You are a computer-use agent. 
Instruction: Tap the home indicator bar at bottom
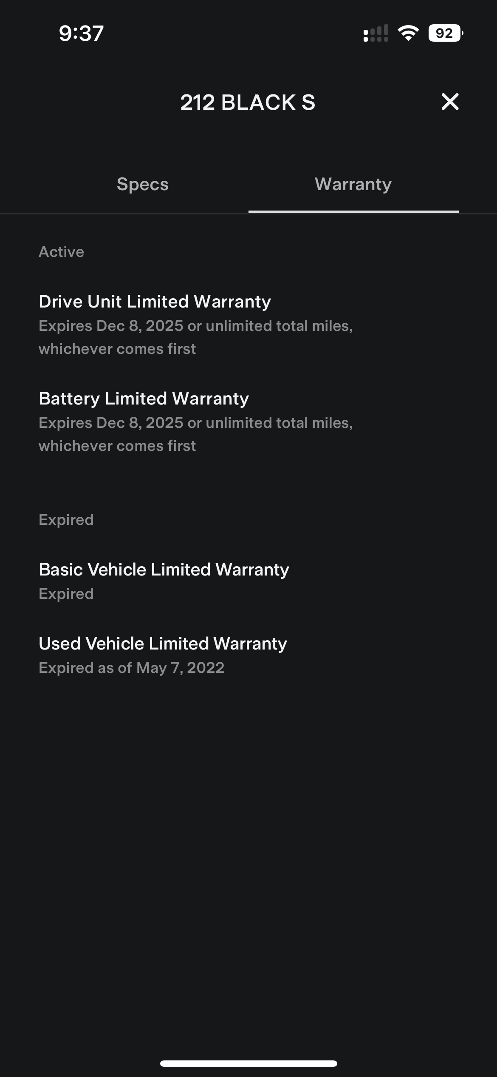[x=248, y=1063]
